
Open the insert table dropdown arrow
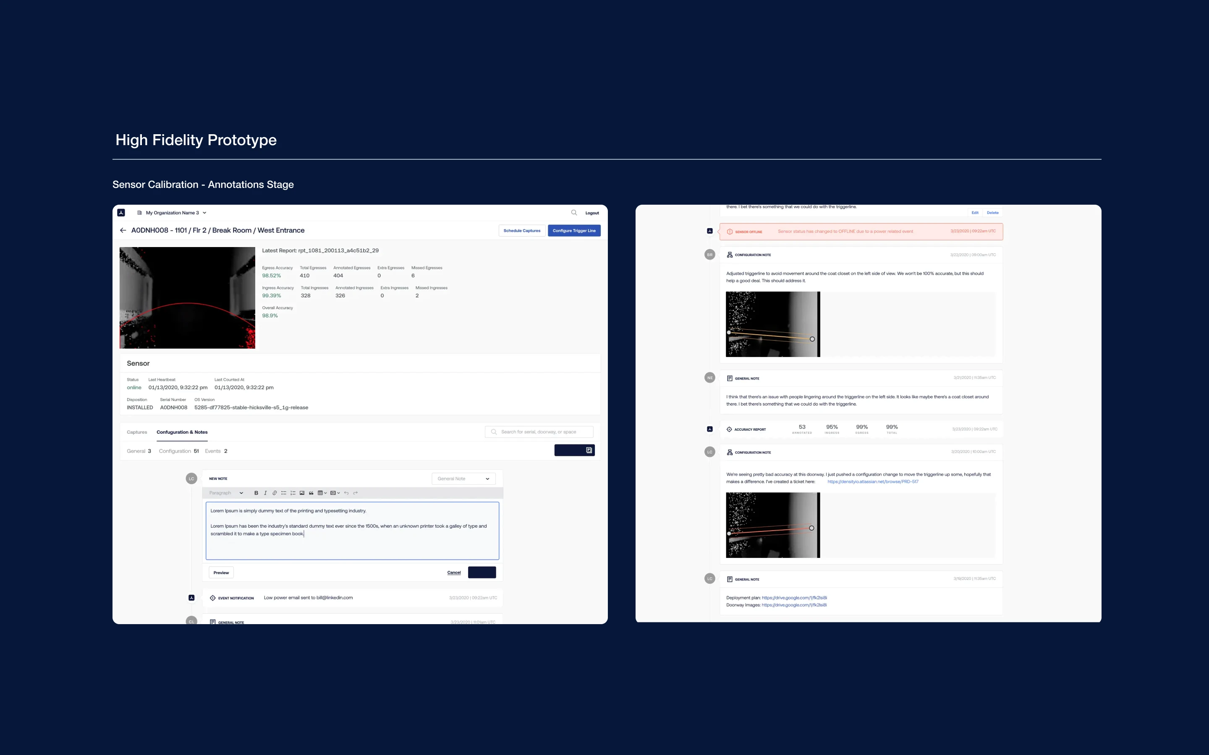point(326,493)
